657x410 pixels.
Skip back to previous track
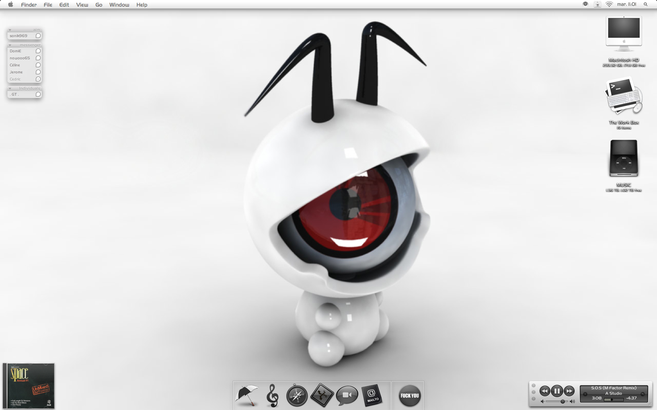coord(545,391)
